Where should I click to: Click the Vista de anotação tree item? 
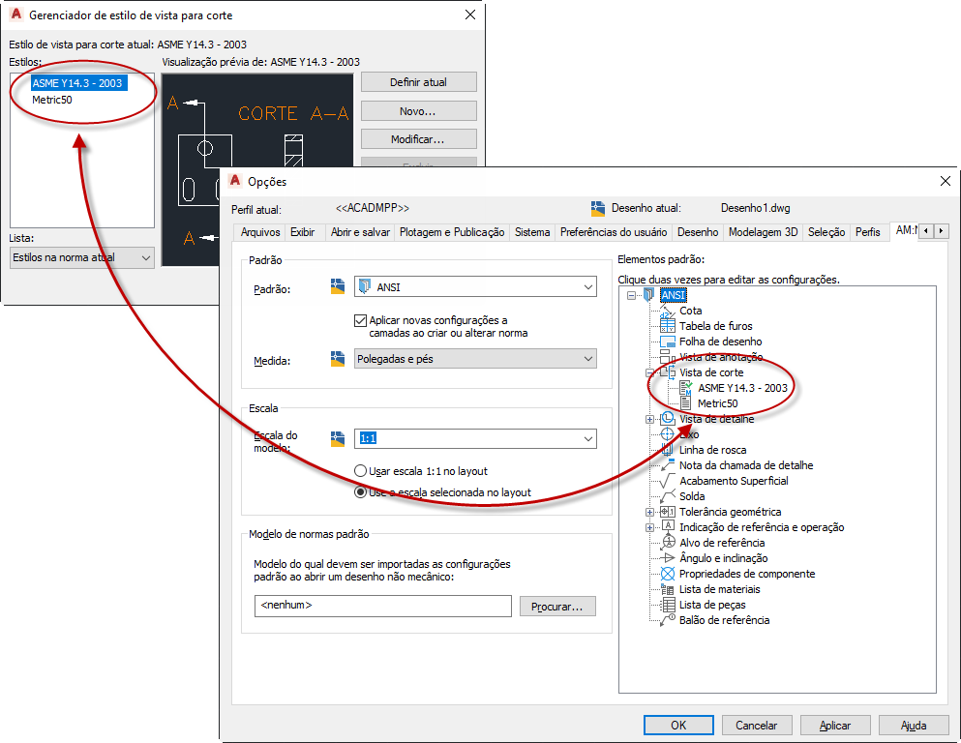(x=721, y=357)
